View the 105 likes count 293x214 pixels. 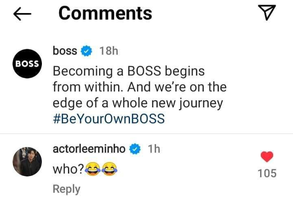(267, 173)
